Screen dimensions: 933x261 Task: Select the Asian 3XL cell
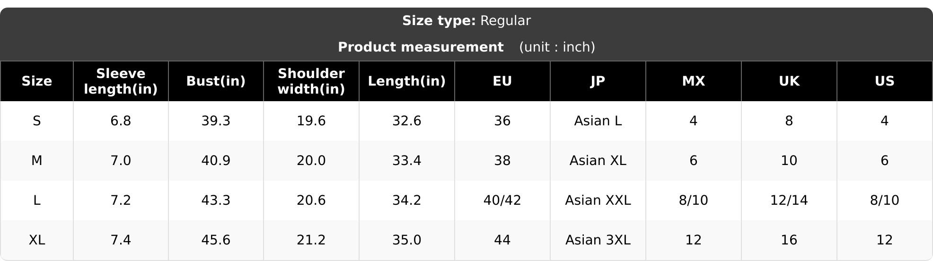tap(598, 240)
